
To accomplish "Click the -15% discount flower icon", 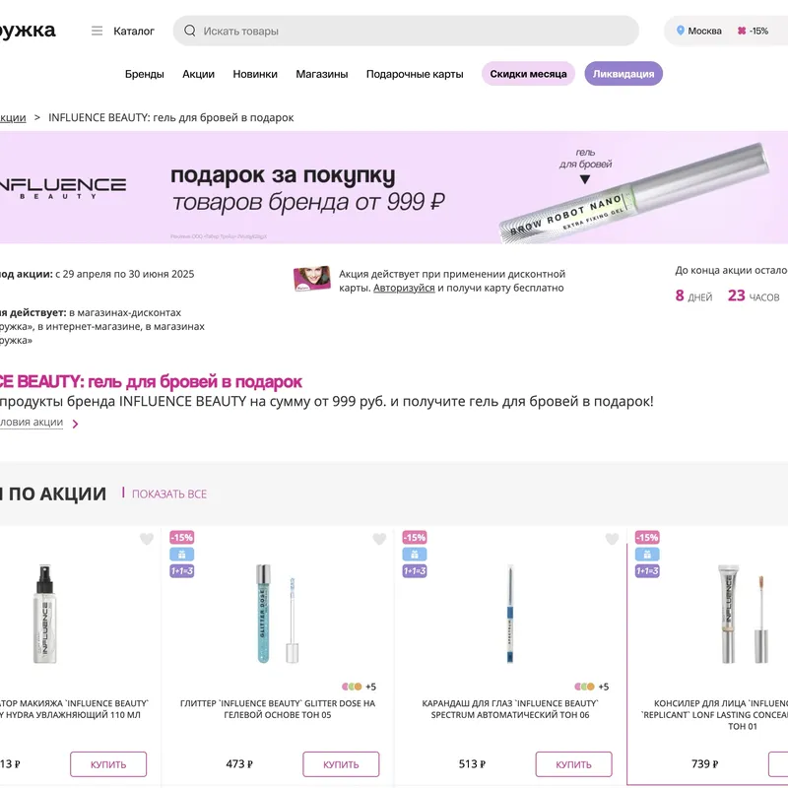I will pos(742,31).
